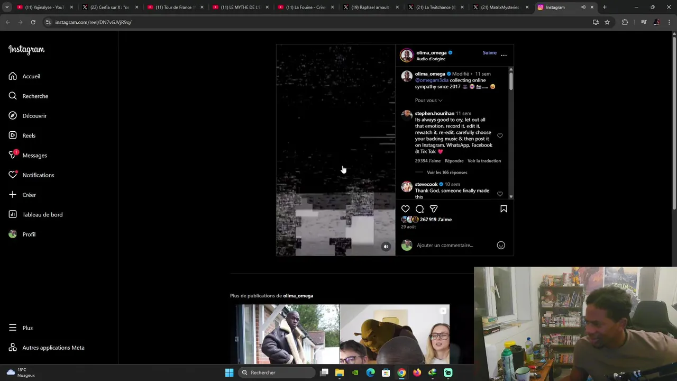Share the reel with the paper-plane icon
677x381 pixels.
(434, 209)
